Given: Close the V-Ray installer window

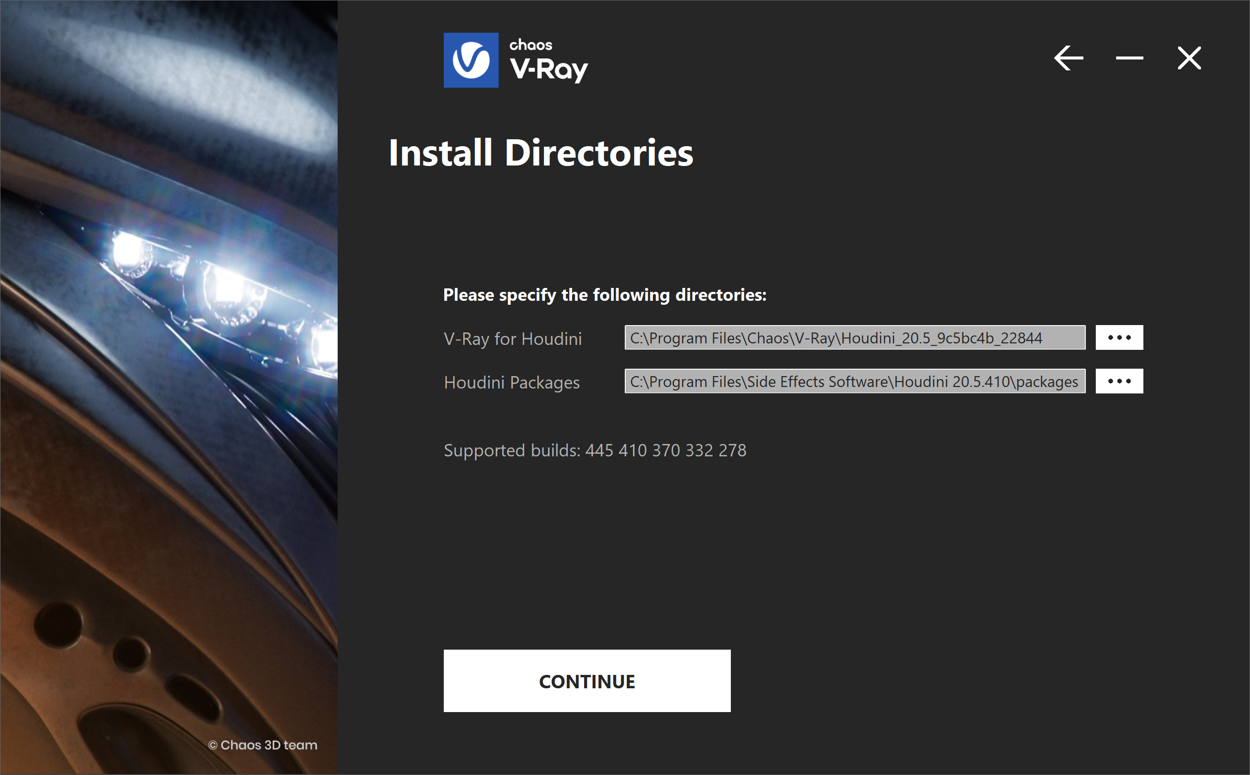Looking at the screenshot, I should [x=1189, y=58].
